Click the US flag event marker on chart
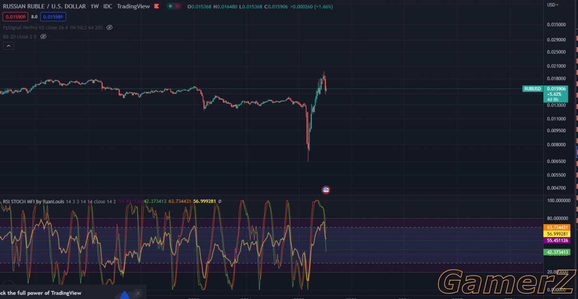 point(326,189)
